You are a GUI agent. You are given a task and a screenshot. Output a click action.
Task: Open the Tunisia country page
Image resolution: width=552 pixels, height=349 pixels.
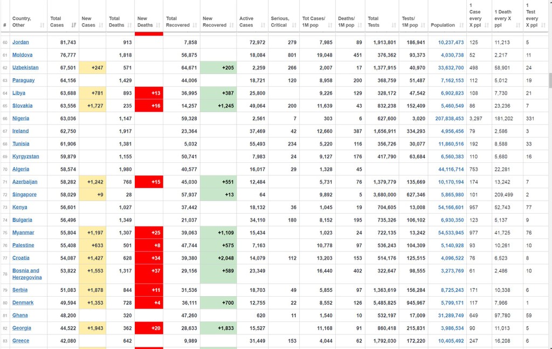tap(21, 143)
